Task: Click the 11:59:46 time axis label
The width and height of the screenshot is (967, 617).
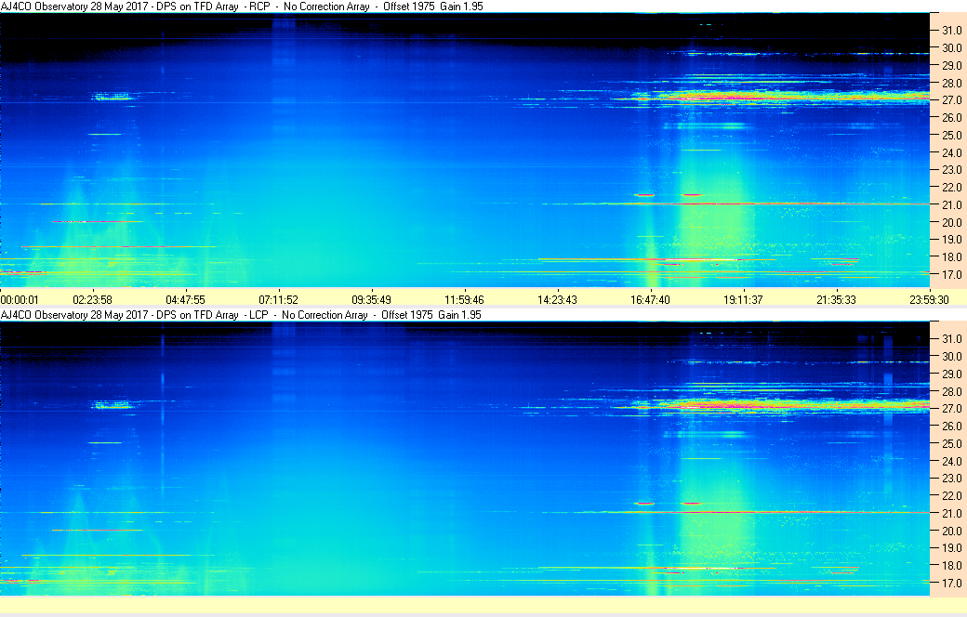Action: click(x=464, y=300)
